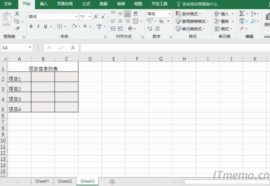Switch to the 页面布局 tab
270x186 pixels.
pos(65,4)
